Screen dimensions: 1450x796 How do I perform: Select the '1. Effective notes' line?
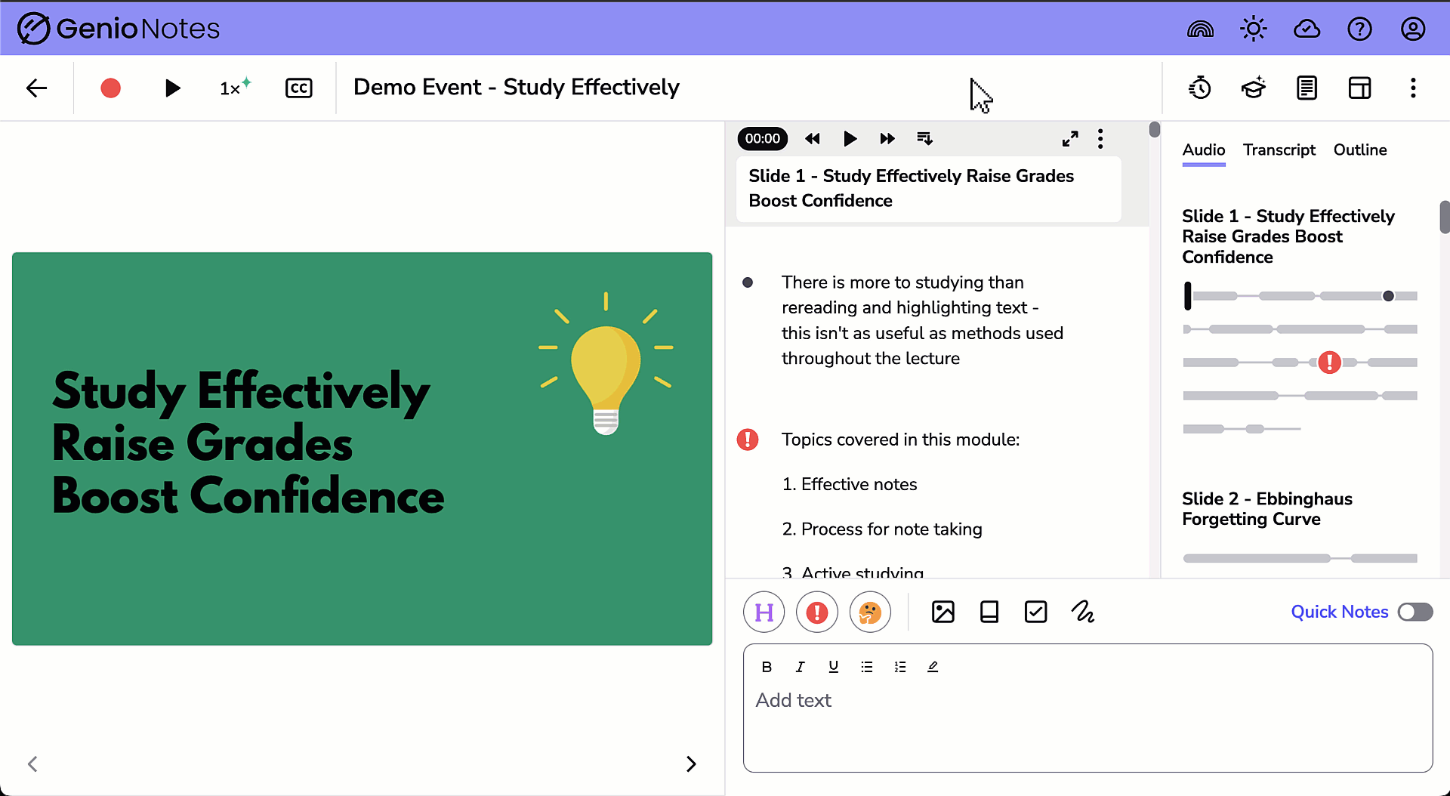850,485
